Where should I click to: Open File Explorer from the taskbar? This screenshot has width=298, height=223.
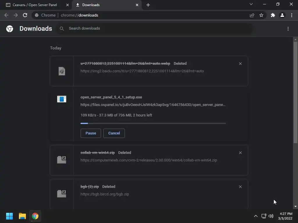22,216
